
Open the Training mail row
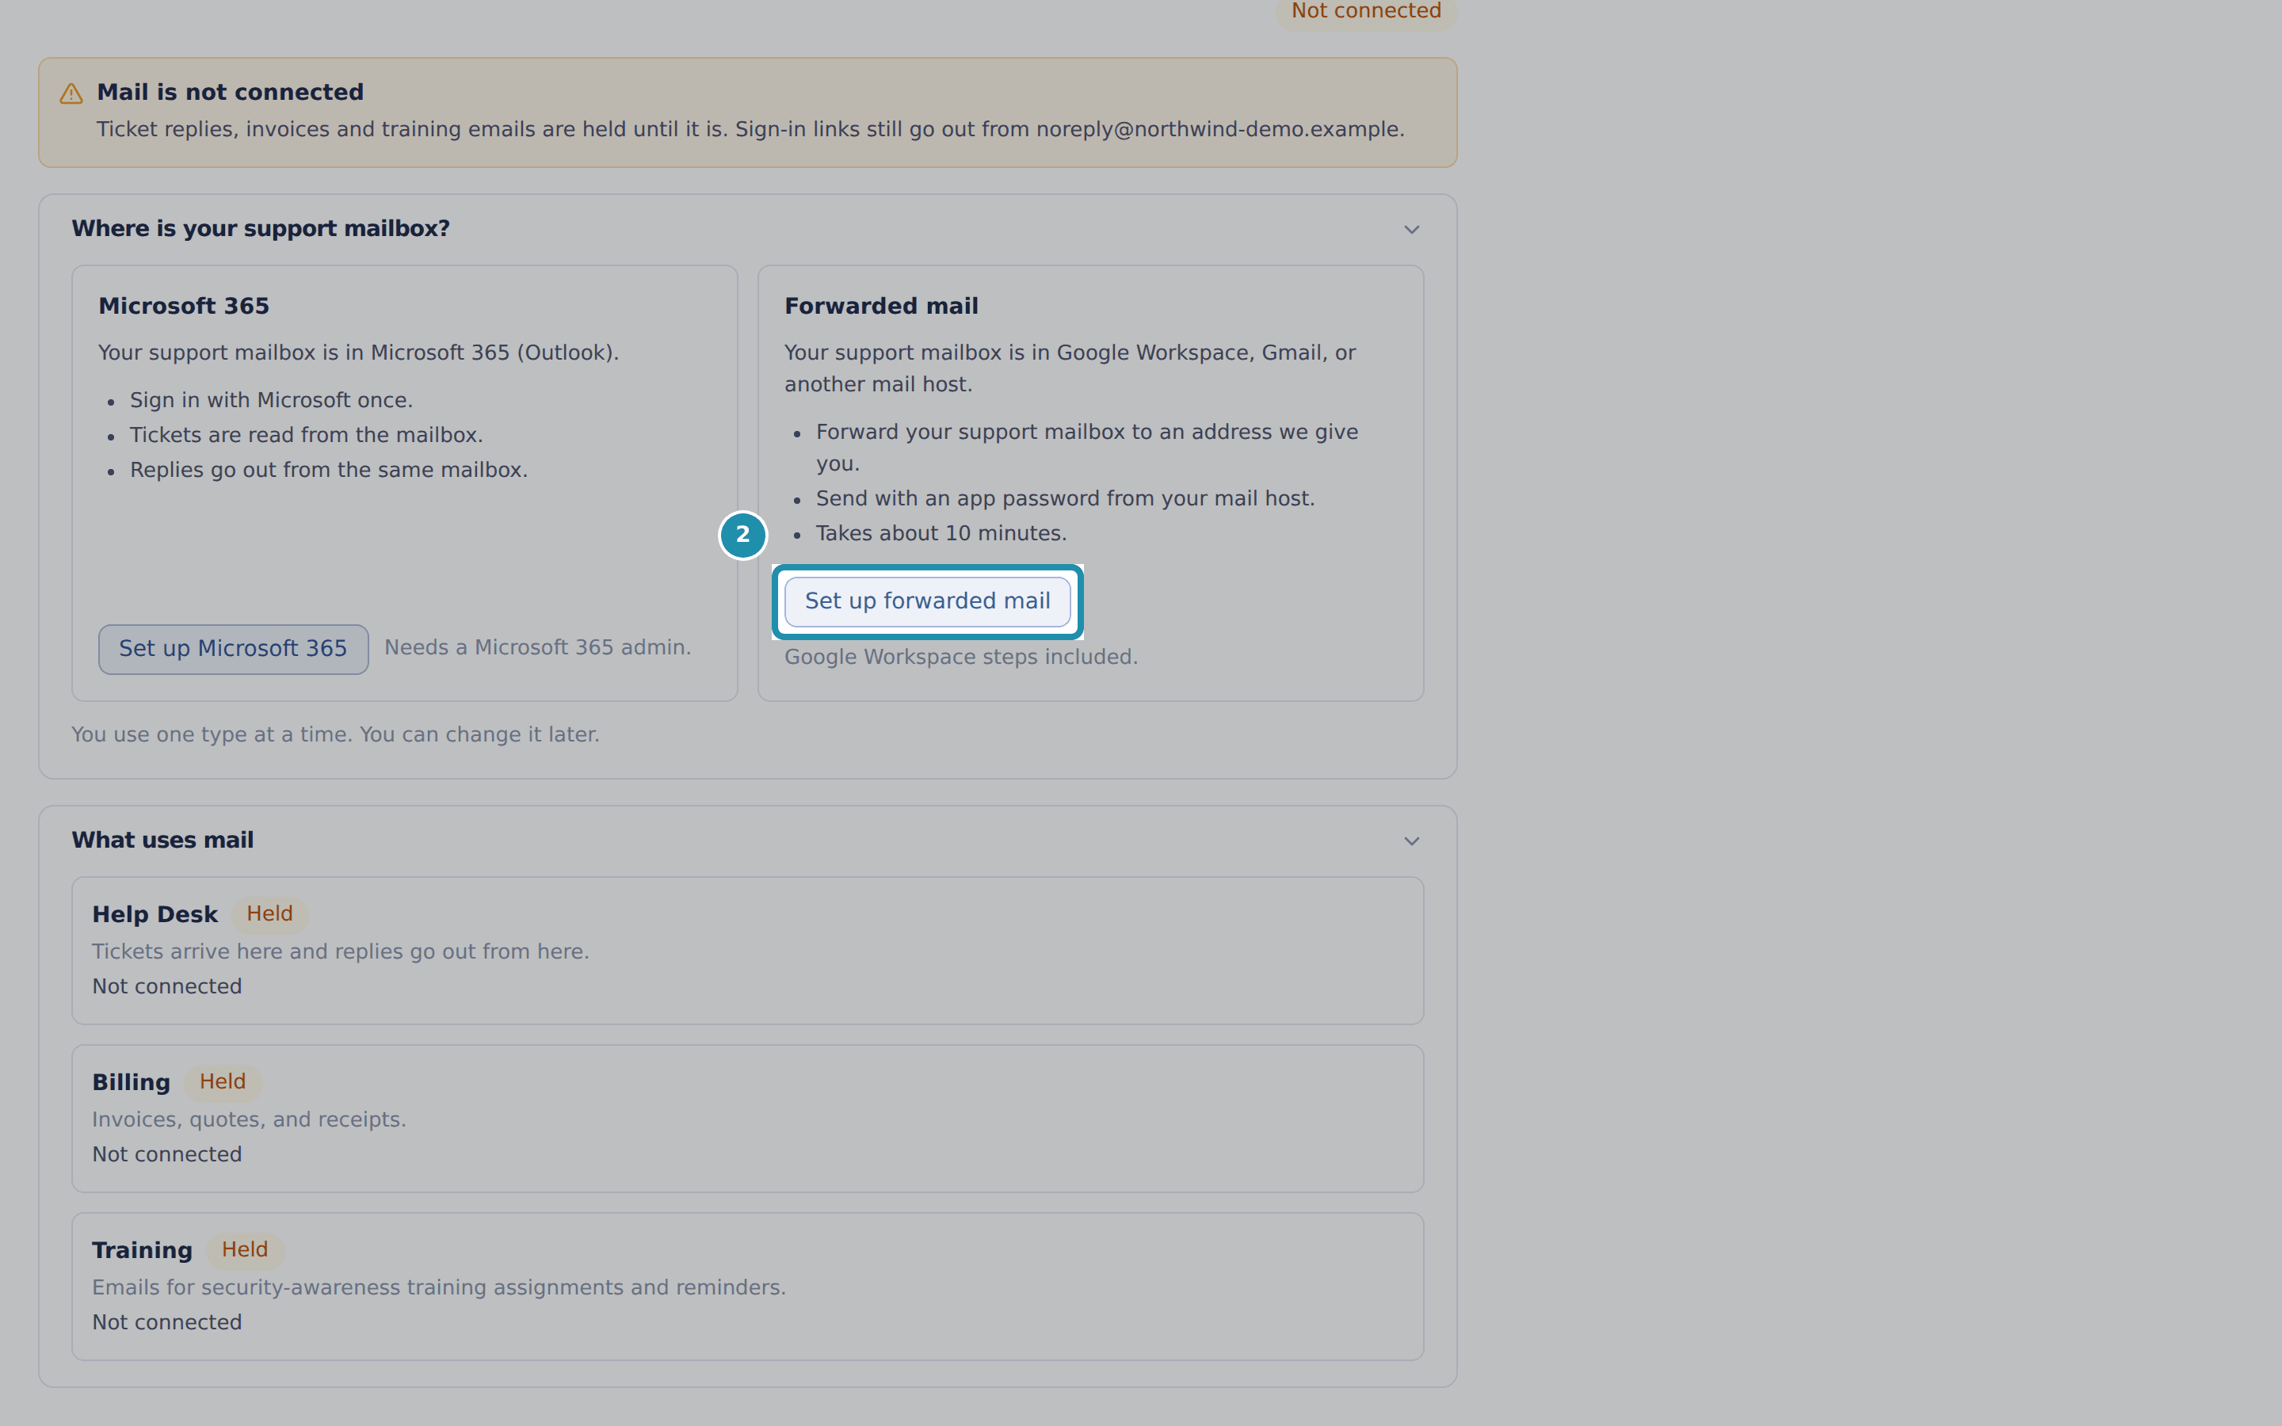747,1287
